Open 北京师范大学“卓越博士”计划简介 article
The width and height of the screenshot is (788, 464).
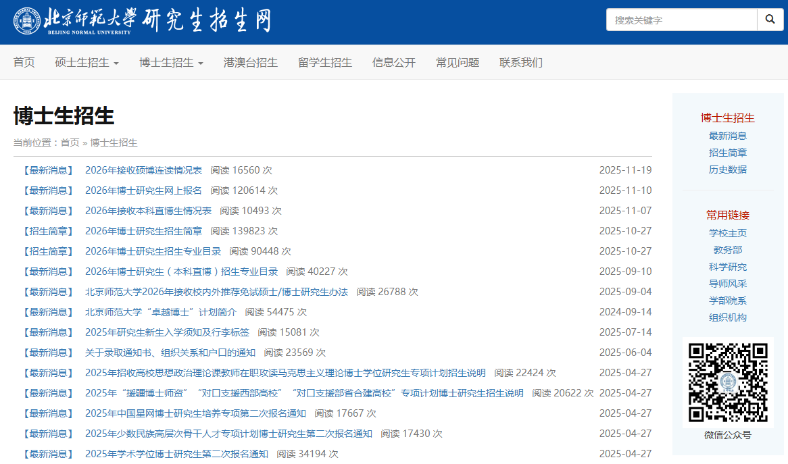(x=161, y=312)
